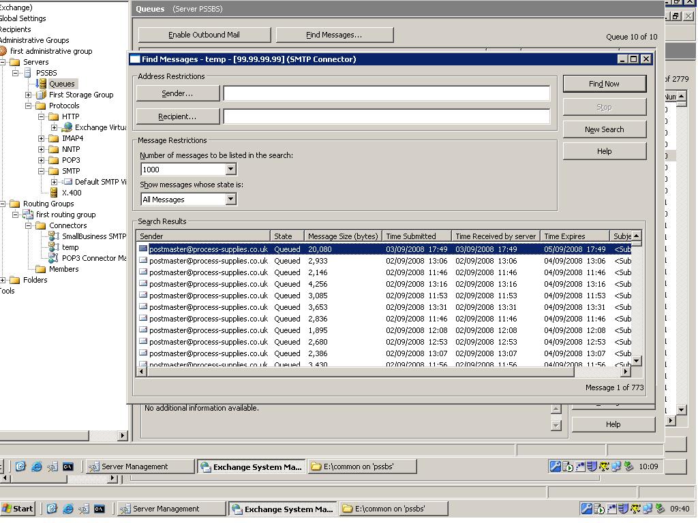Open the shield icon in the system tray
The width and height of the screenshot is (698, 523).
point(622,509)
